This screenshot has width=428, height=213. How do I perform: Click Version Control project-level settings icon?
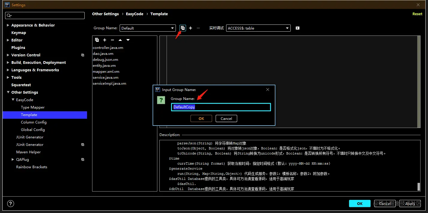click(83, 55)
